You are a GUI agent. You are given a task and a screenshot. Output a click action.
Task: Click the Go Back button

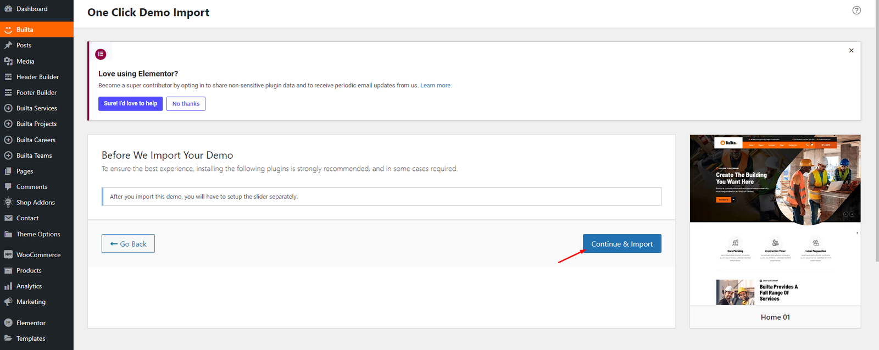coord(128,244)
